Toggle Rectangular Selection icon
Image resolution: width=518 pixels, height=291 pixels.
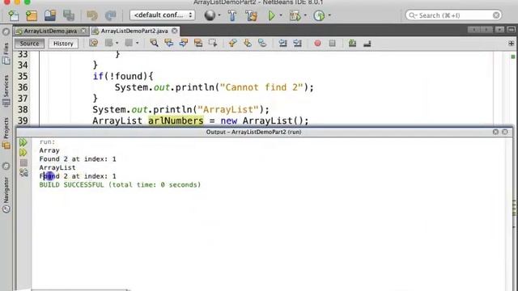tap(213, 43)
